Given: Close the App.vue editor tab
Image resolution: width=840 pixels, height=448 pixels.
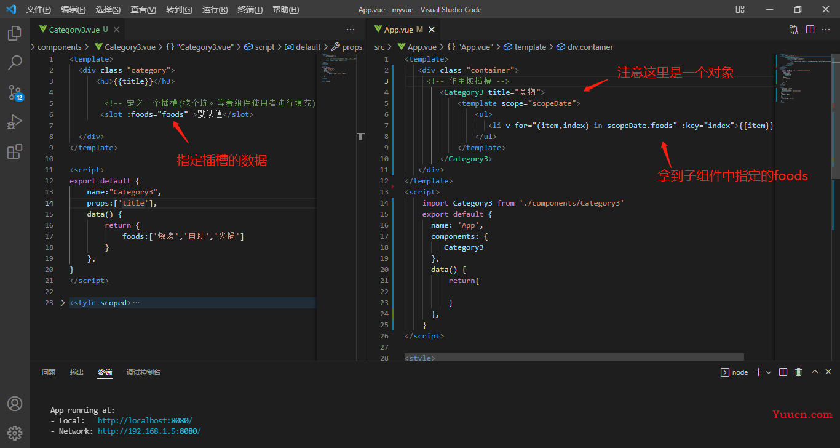Looking at the screenshot, I should (432, 30).
